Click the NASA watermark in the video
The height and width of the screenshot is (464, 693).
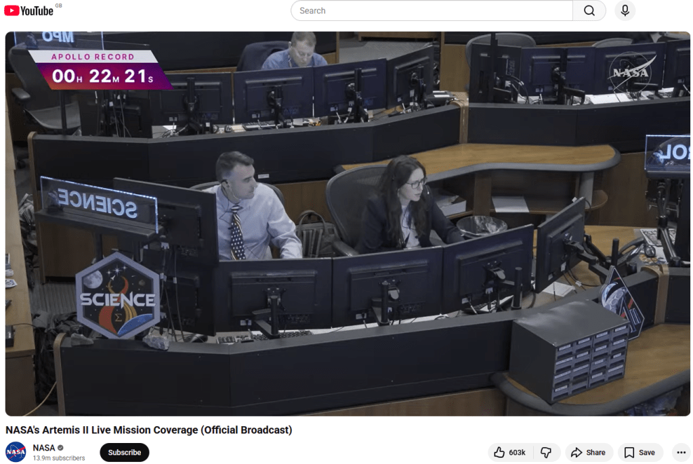coord(630,71)
